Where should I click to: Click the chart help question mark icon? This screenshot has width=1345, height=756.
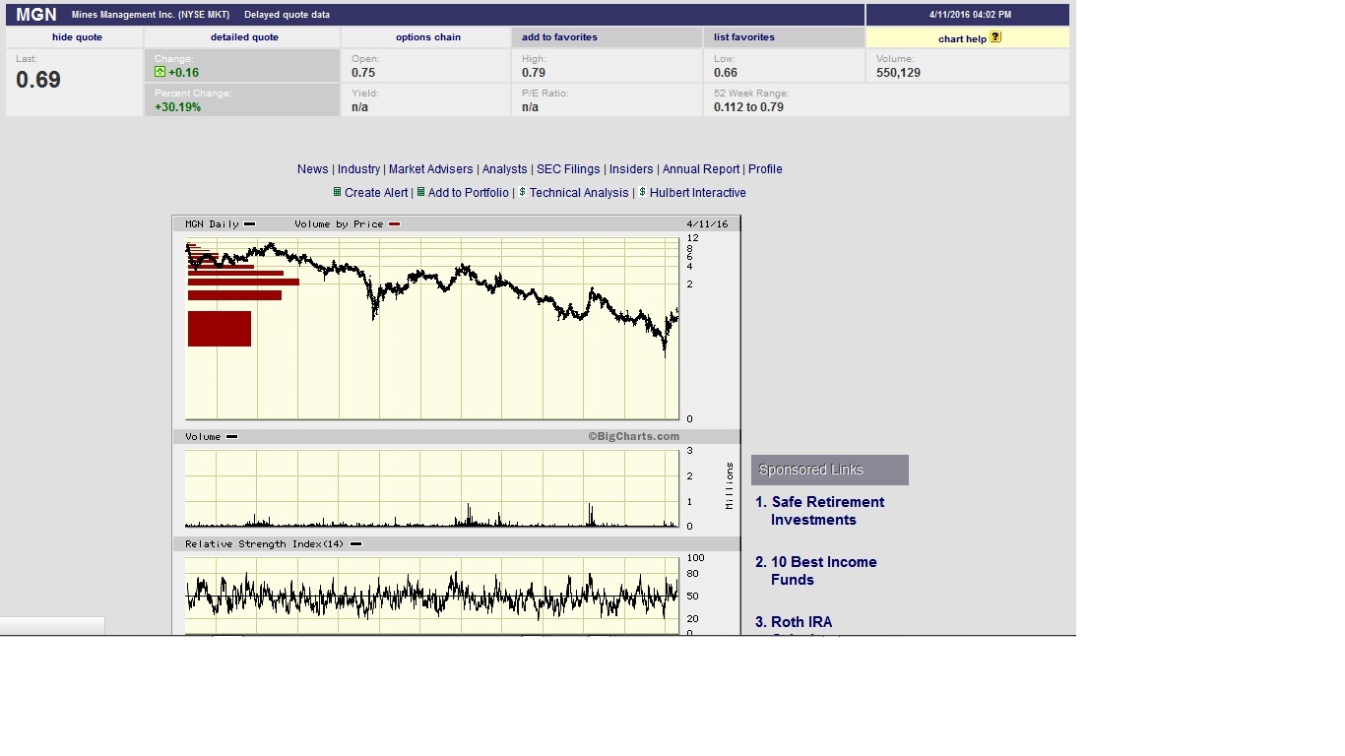pos(995,37)
